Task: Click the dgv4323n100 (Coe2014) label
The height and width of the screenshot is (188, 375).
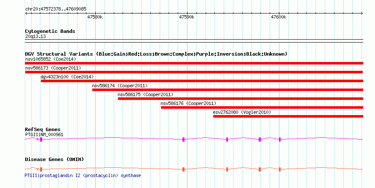Action: (67, 77)
